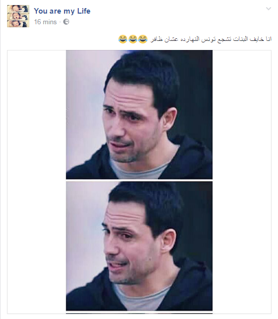278x319 pixels.
Task: Click the middle laughing tears emoji
Action: [133, 39]
